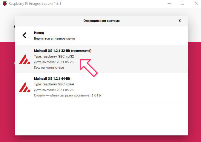This screenshot has width=201, height=142.
Task: Click 'Онлайн — объём загрузки составляет 1.0 ГБ'
Action: [67, 95]
